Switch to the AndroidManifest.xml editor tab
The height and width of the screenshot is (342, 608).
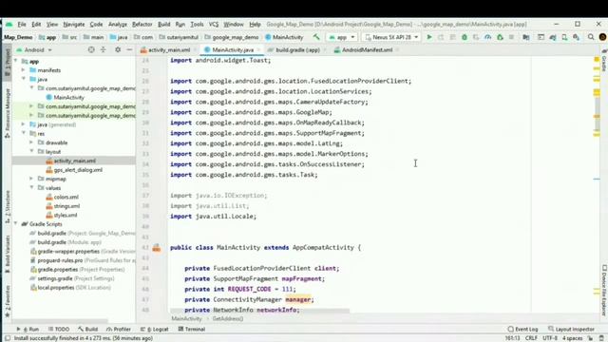pos(367,49)
